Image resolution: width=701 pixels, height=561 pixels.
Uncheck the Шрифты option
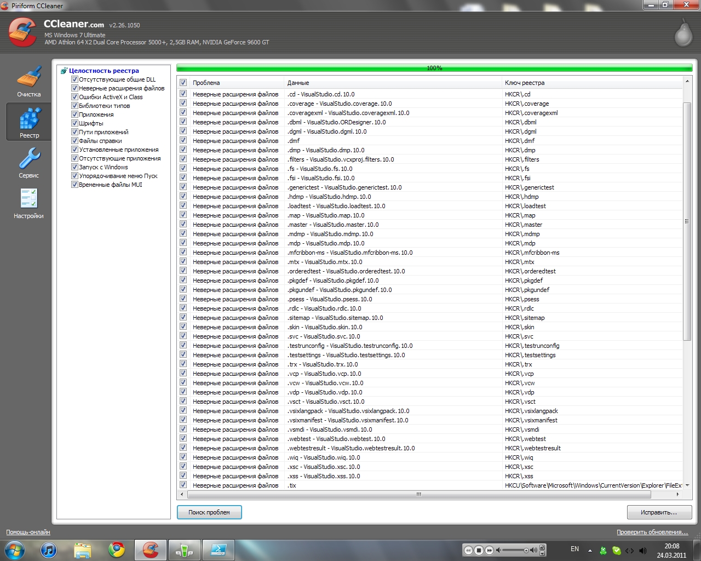(75, 123)
